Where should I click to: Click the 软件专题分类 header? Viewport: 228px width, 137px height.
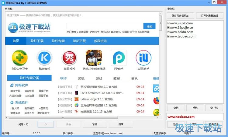click(29, 78)
